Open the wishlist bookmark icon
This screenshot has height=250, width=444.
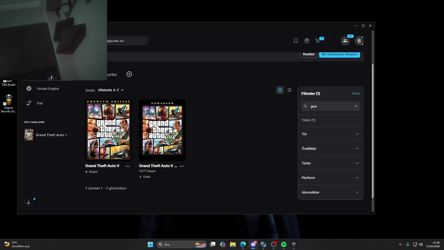click(x=296, y=41)
